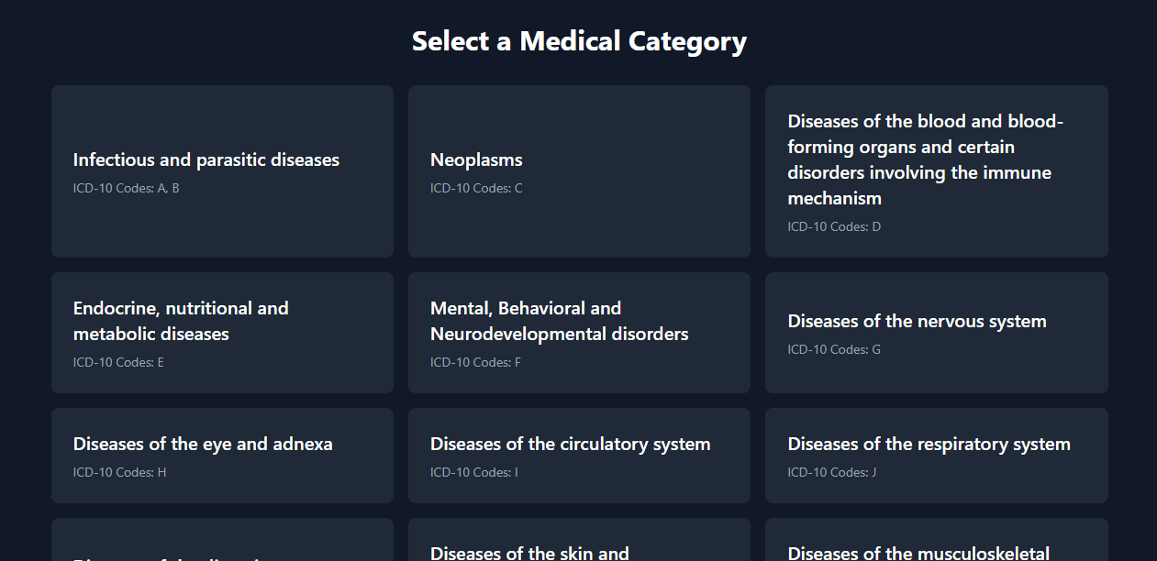1157x561 pixels.
Task: Select Diseases of the eye and adnexa
Action: point(222,456)
